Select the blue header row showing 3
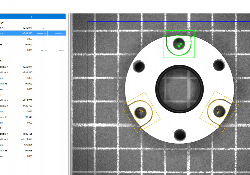The width and height of the screenshot is (250, 175). (x=33, y=17)
